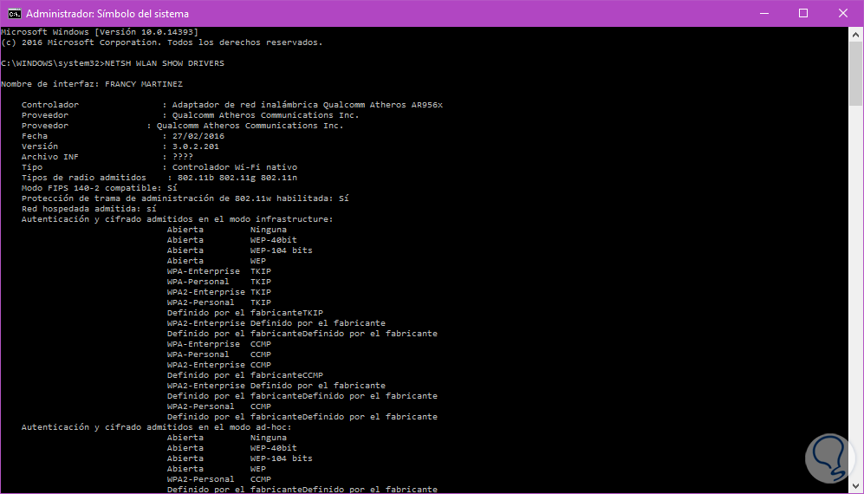Image resolution: width=864 pixels, height=494 pixels.
Task: Click the Microsoft Windows version 10.0.14393 line
Action: (100, 32)
